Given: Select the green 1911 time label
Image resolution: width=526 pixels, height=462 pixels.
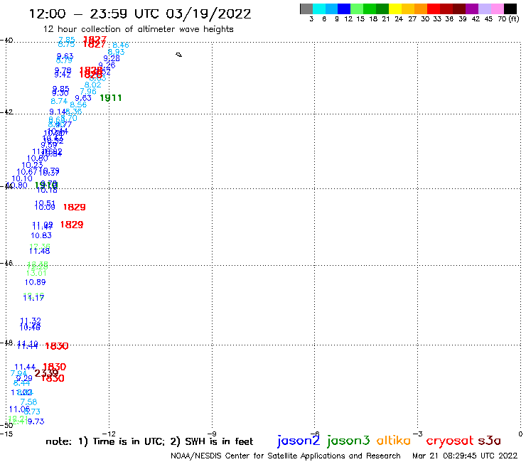Looking at the screenshot, I should pyautogui.click(x=111, y=98).
